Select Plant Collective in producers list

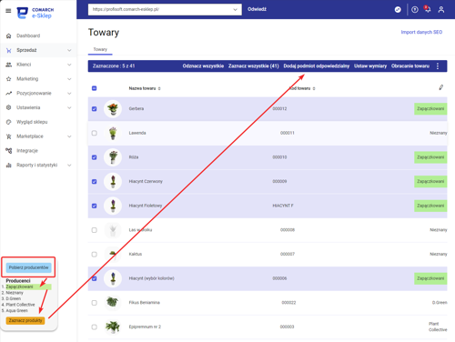coord(20,305)
